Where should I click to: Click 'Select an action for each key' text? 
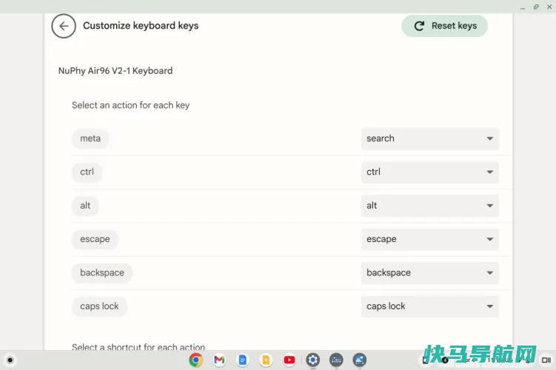pyautogui.click(x=130, y=105)
